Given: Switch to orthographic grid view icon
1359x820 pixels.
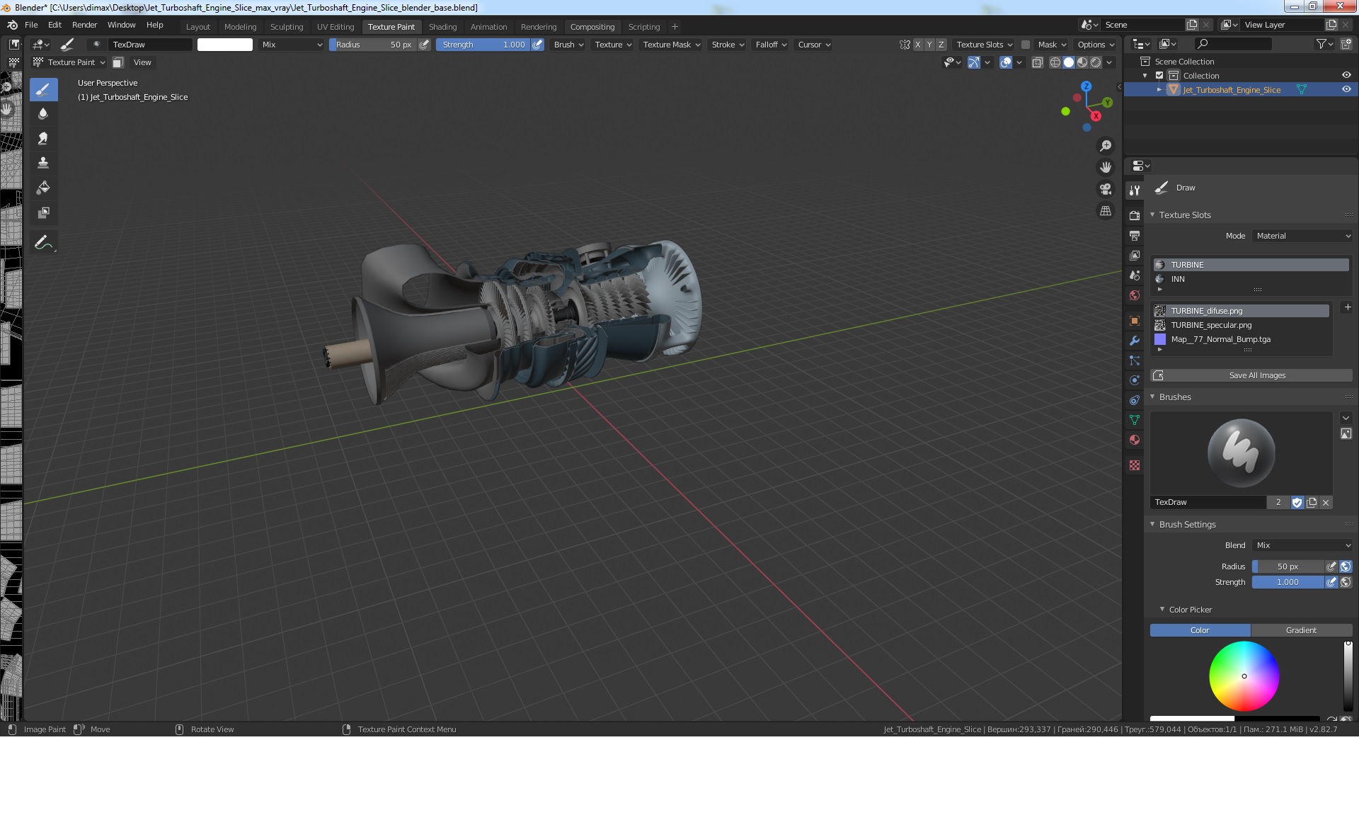Looking at the screenshot, I should click(1105, 211).
